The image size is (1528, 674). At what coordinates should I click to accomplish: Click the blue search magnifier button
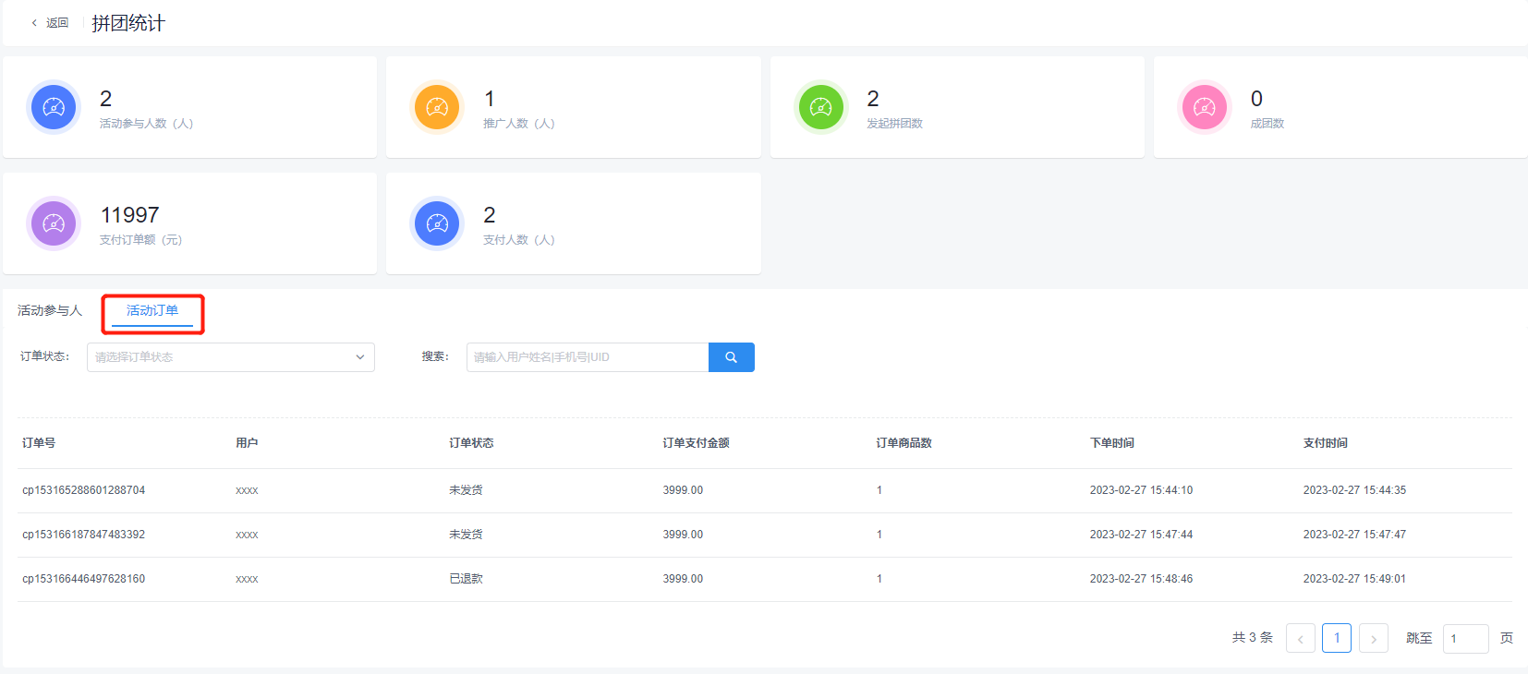coord(731,357)
